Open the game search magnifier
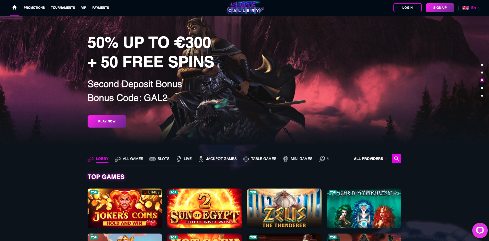 coord(396,159)
